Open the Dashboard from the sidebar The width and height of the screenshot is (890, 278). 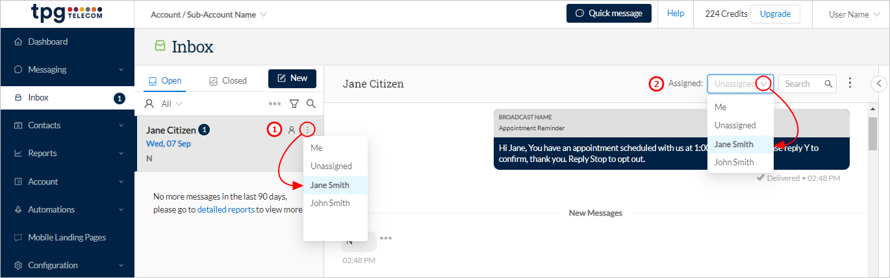(x=48, y=42)
